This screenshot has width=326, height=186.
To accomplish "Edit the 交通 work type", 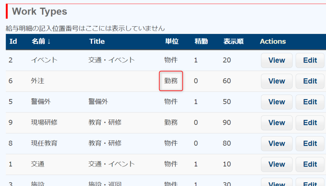I will [309, 164].
